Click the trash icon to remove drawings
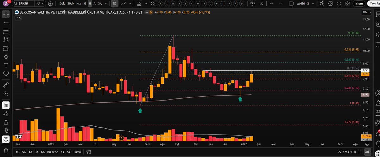380x157 pixels. (x=6, y=150)
